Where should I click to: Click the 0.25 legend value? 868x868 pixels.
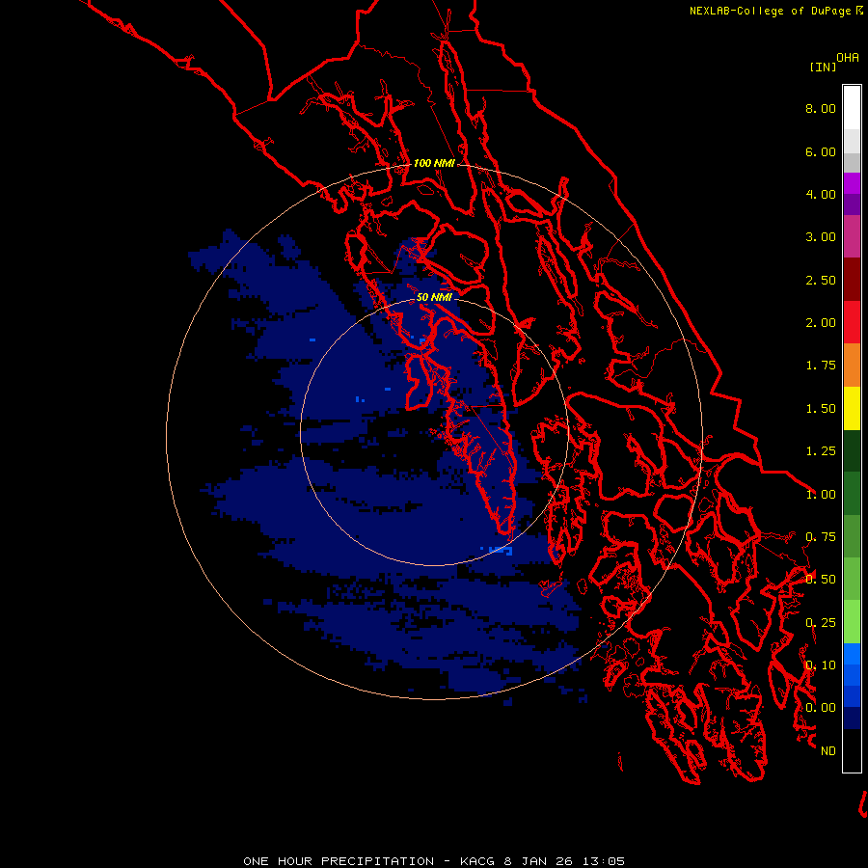(x=821, y=623)
